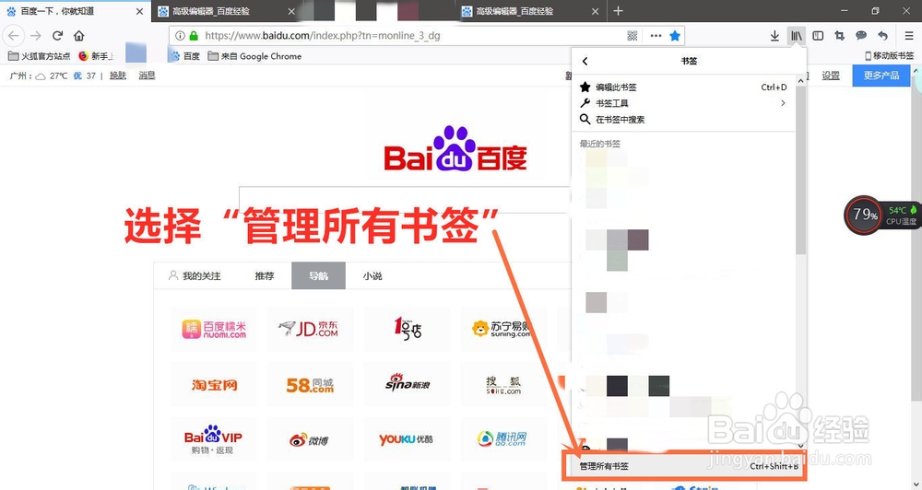Open the browser home page icon
922x490 pixels.
[x=78, y=36]
